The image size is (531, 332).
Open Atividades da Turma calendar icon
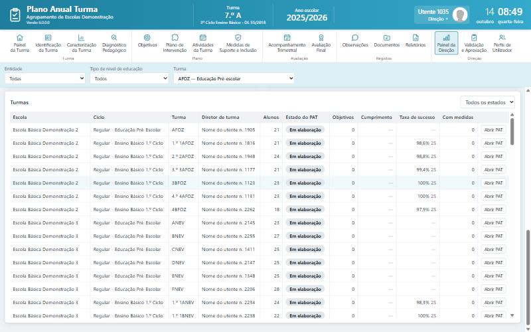point(203,38)
